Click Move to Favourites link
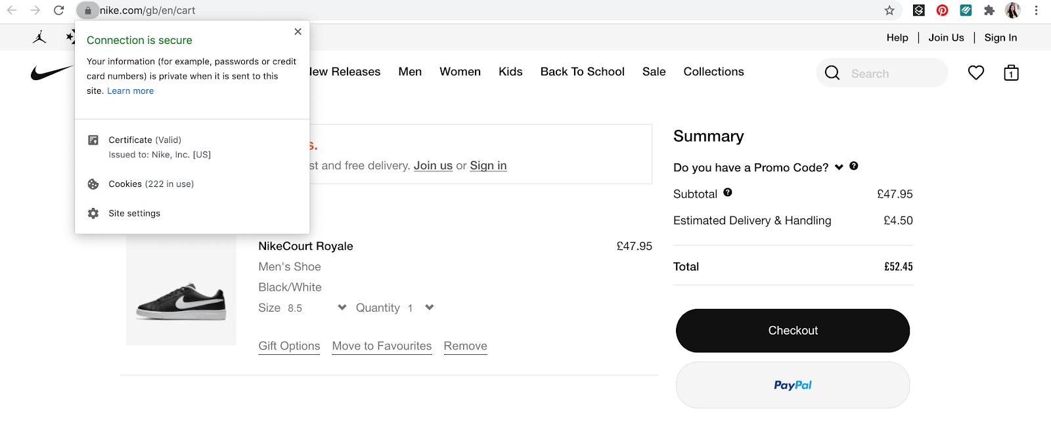This screenshot has height=429, width=1051. 382,346
